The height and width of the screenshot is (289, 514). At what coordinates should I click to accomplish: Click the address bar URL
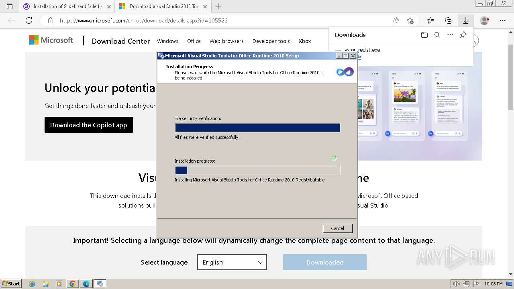(x=144, y=20)
